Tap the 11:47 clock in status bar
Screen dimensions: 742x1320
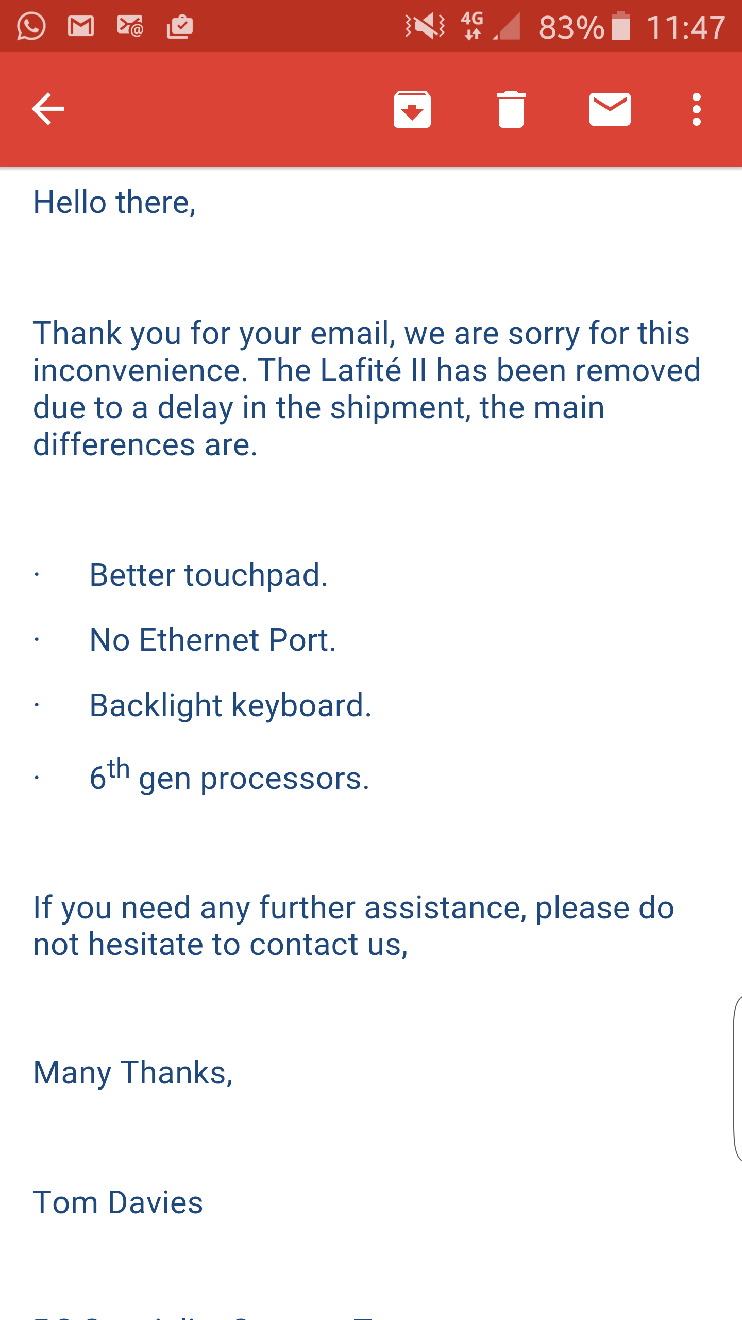point(686,27)
